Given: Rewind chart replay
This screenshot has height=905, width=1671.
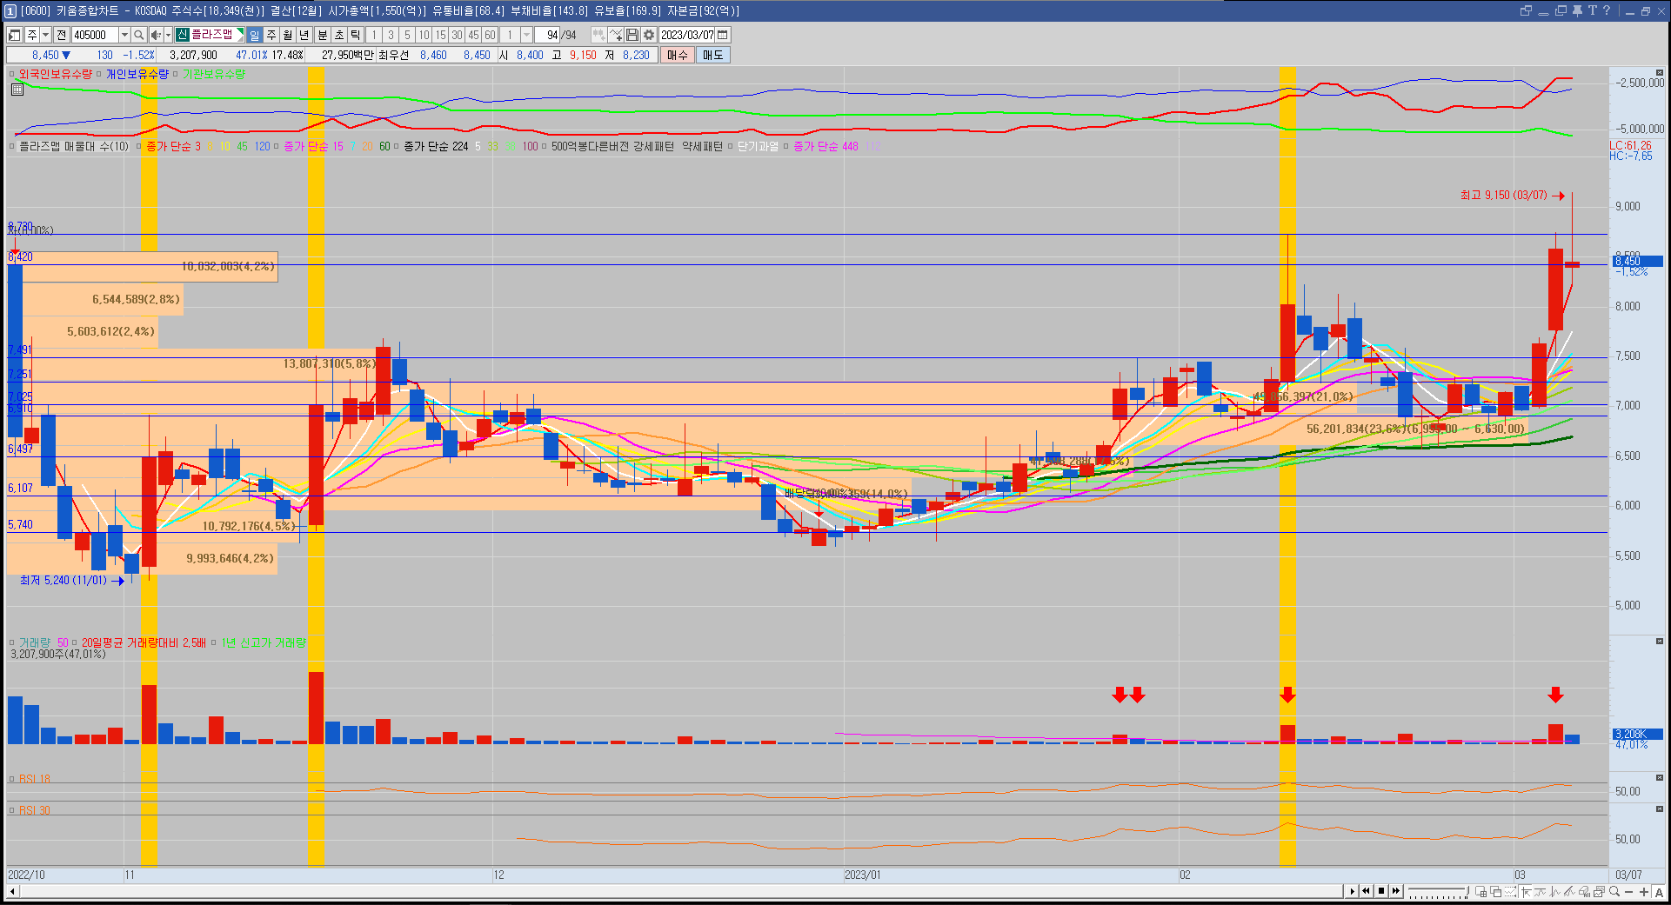Looking at the screenshot, I should 1366,891.
